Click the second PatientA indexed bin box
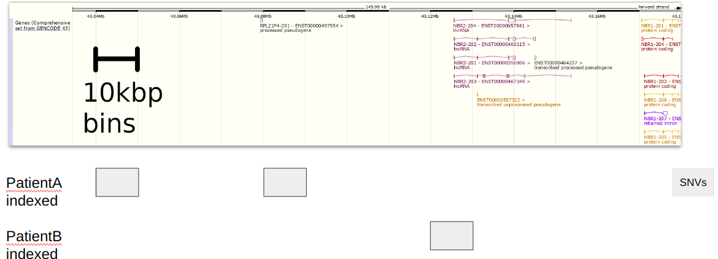This screenshot has height=259, width=718. pos(285,182)
